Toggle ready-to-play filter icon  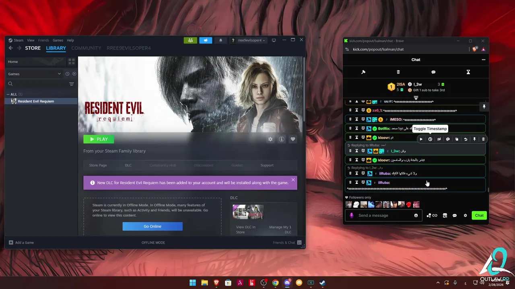[x=74, y=74]
